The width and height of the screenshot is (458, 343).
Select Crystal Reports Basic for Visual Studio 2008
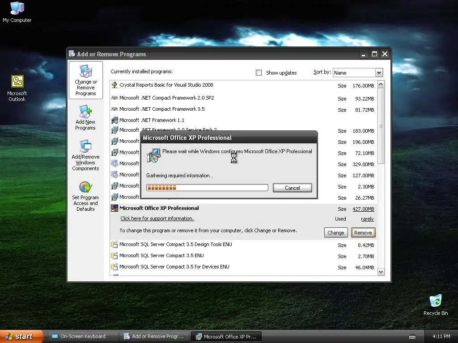pos(166,85)
